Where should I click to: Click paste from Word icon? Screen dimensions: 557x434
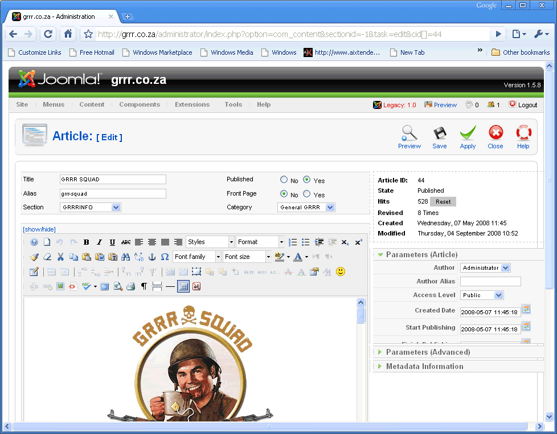pyautogui.click(x=100, y=257)
